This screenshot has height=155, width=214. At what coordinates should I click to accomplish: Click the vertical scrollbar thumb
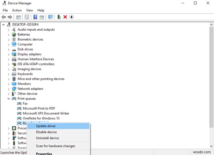click(211, 77)
